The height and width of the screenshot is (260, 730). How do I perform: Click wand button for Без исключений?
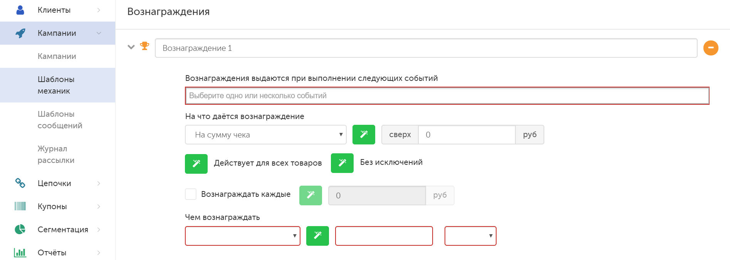342,163
